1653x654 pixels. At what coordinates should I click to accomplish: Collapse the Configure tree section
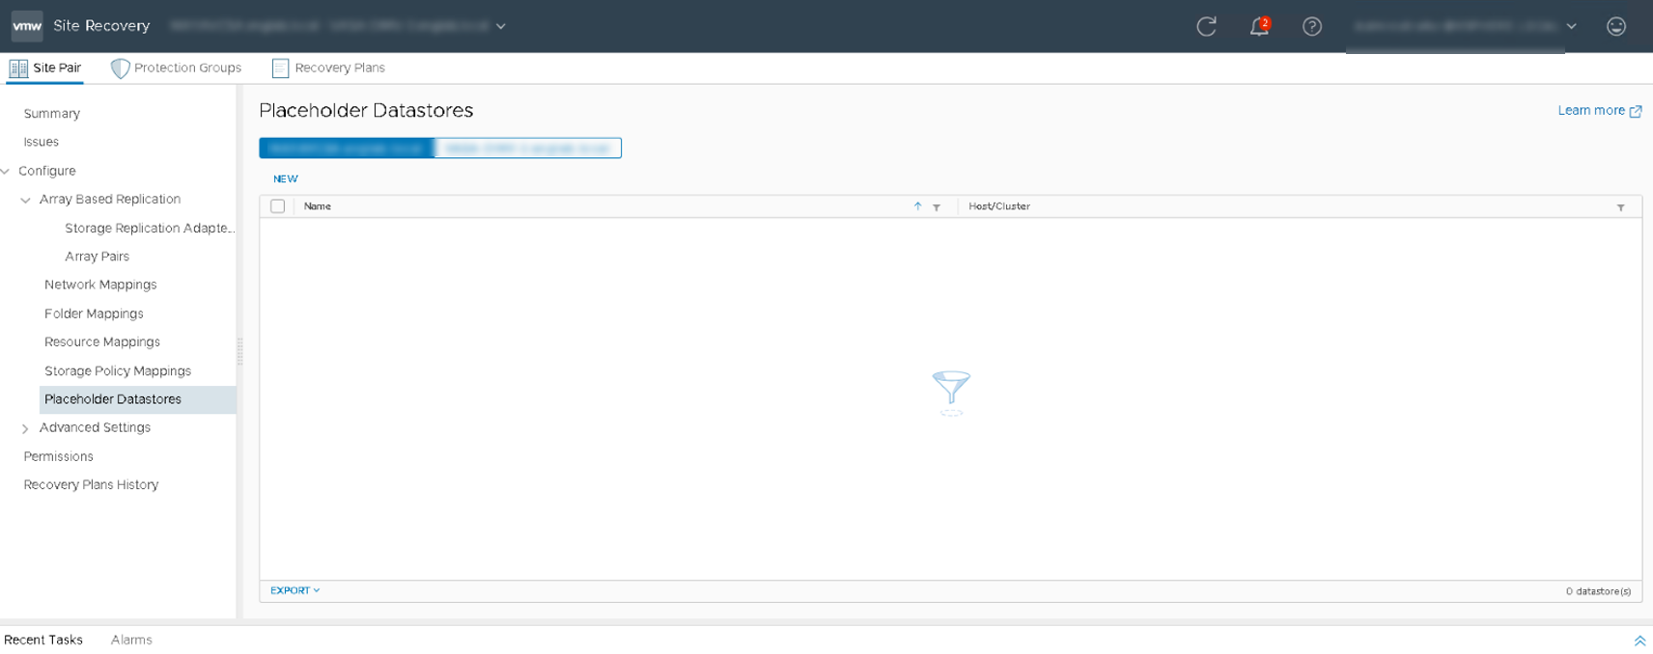point(6,172)
